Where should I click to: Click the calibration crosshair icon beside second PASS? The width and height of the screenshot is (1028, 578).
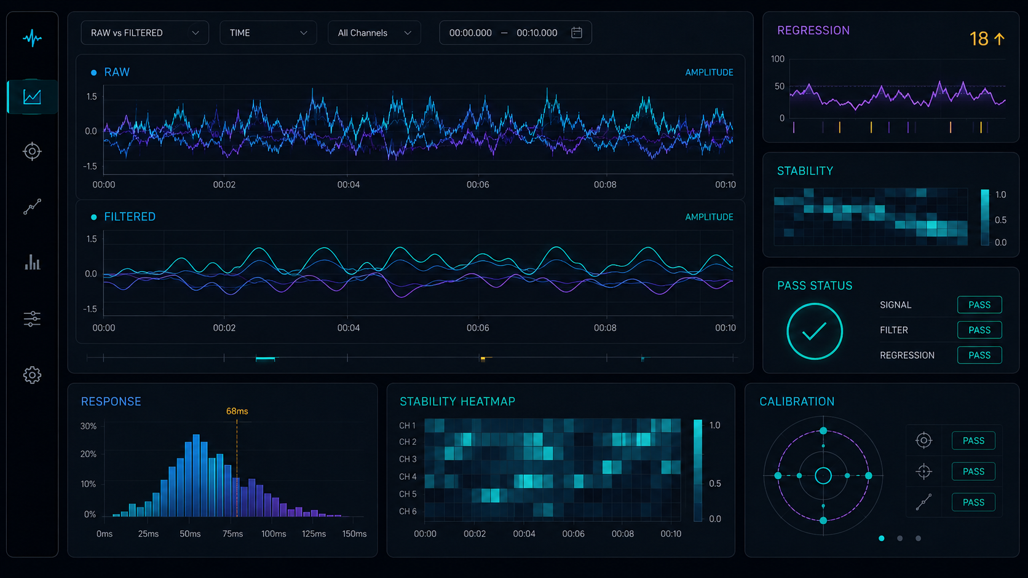point(923,471)
